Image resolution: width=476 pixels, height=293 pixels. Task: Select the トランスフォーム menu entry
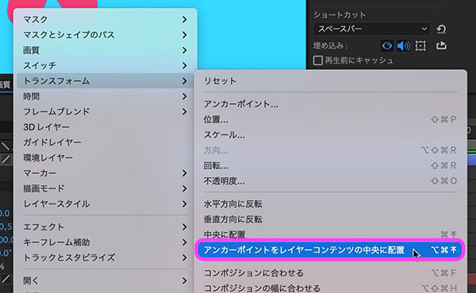pos(105,81)
